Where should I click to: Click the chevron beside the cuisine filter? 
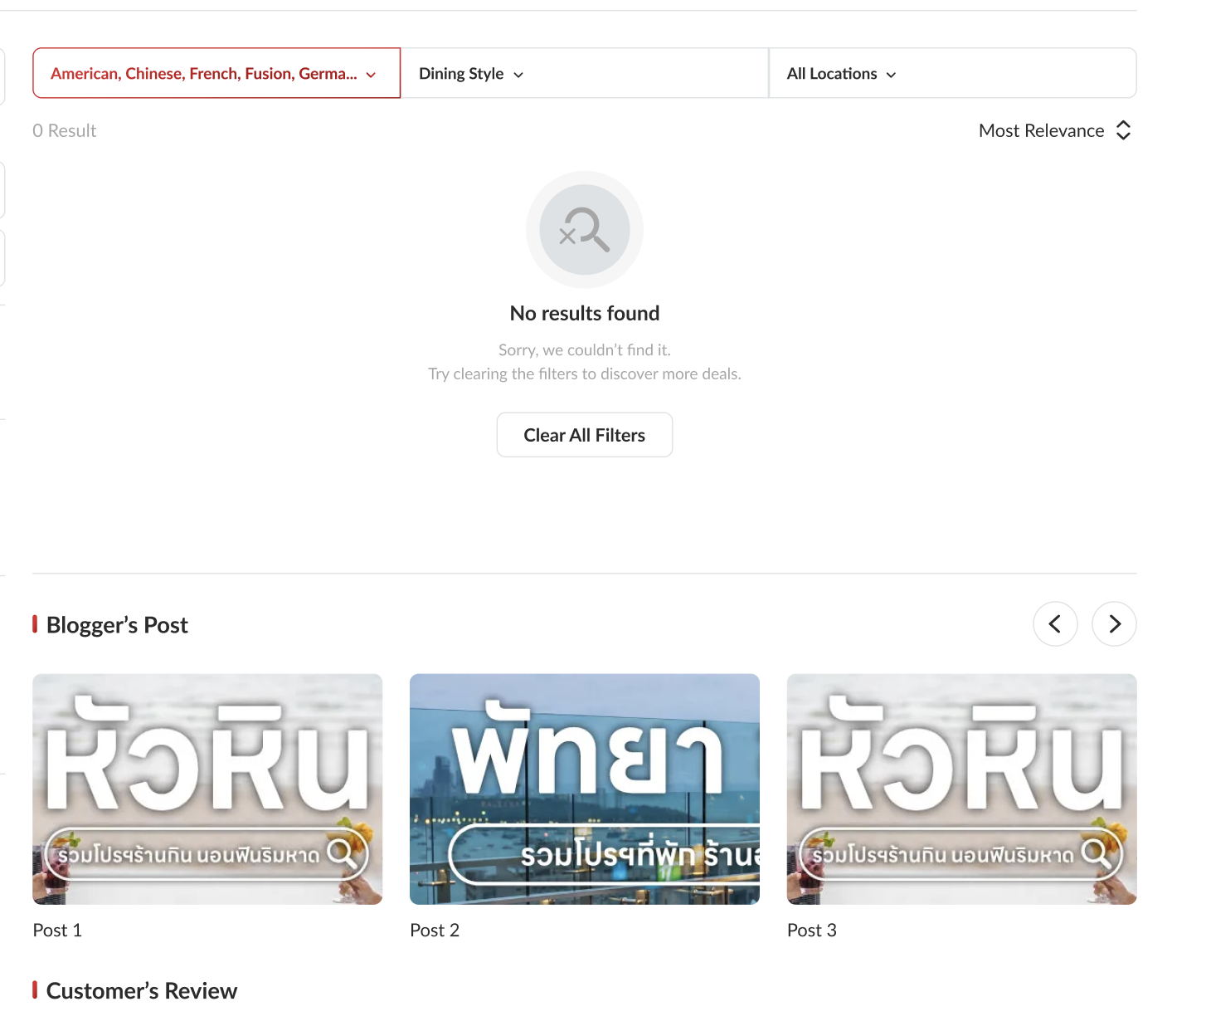coord(371,75)
